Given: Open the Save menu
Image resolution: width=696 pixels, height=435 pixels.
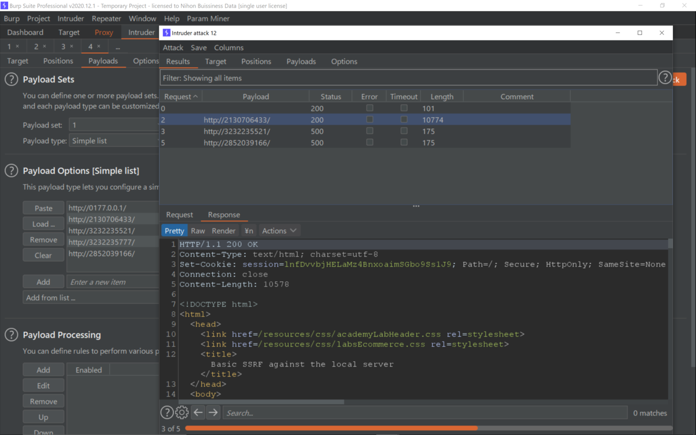Looking at the screenshot, I should [198, 48].
